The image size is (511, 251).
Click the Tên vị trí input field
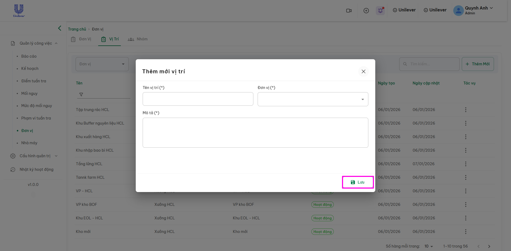[x=198, y=99]
